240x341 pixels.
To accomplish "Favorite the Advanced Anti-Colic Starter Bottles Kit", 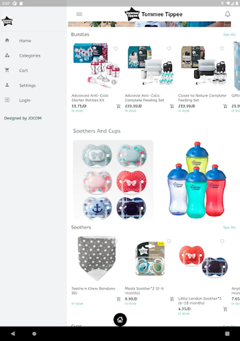I will pos(116,48).
